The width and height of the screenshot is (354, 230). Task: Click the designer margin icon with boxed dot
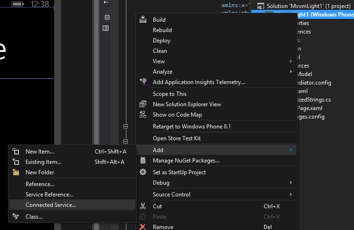pyautogui.click(x=107, y=17)
